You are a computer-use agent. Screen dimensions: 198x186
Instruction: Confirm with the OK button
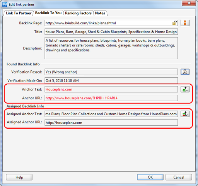150,177
